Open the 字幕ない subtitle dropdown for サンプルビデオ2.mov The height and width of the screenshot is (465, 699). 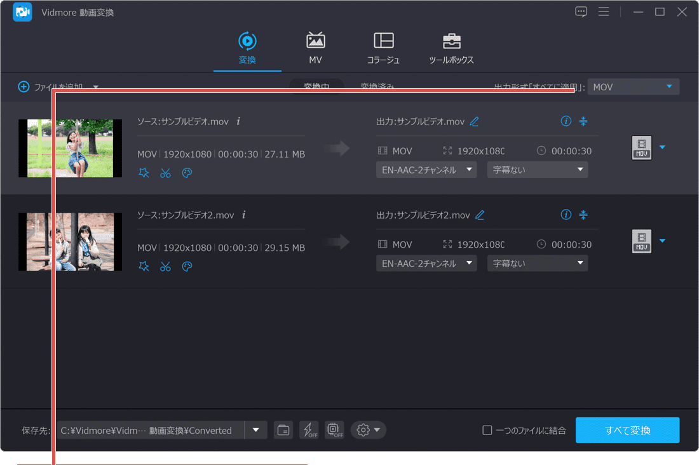(x=537, y=263)
